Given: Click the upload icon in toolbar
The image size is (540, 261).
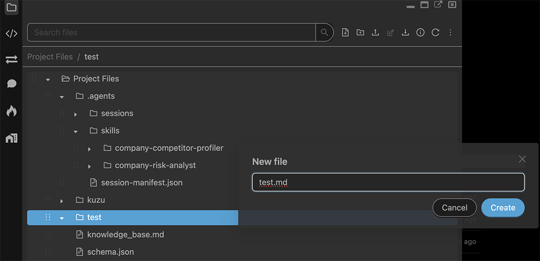Looking at the screenshot, I should point(375,32).
